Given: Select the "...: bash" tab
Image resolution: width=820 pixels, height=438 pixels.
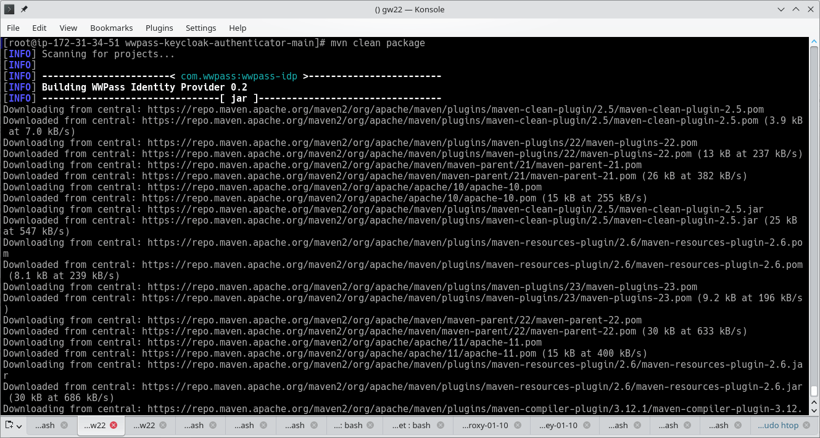Looking at the screenshot, I should 349,425.
